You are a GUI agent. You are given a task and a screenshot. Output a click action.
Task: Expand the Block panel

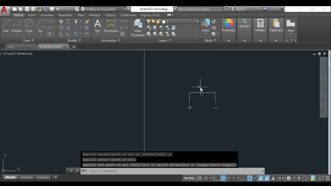210,40
